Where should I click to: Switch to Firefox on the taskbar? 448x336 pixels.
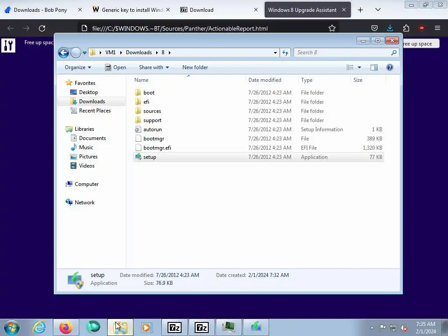[x=66, y=327]
